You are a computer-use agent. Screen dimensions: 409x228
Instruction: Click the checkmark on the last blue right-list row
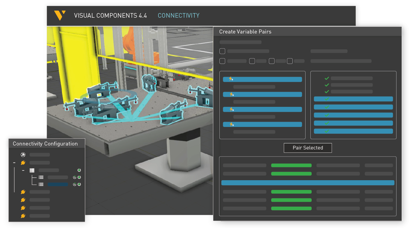(327, 131)
